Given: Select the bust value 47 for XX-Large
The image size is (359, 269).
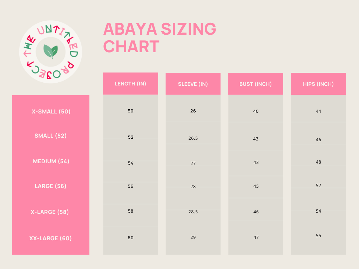Looking at the screenshot, I should (256, 237).
